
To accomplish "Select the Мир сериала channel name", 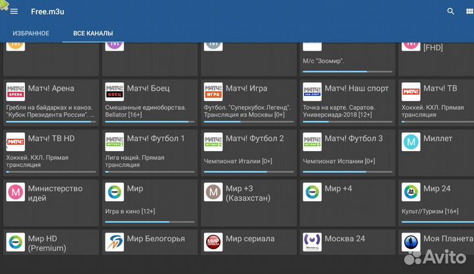I will (x=250, y=239).
